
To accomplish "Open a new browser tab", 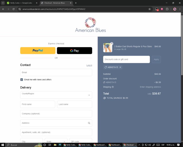I will (x=76, y=3).
